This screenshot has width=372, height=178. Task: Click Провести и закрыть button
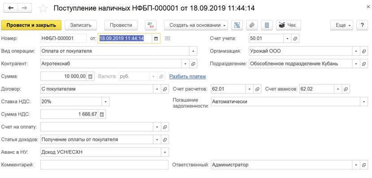[31, 25]
